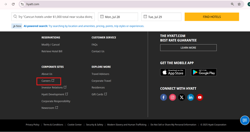Click the FIND HOTELS button
The image size is (250, 132).
coord(212,17)
